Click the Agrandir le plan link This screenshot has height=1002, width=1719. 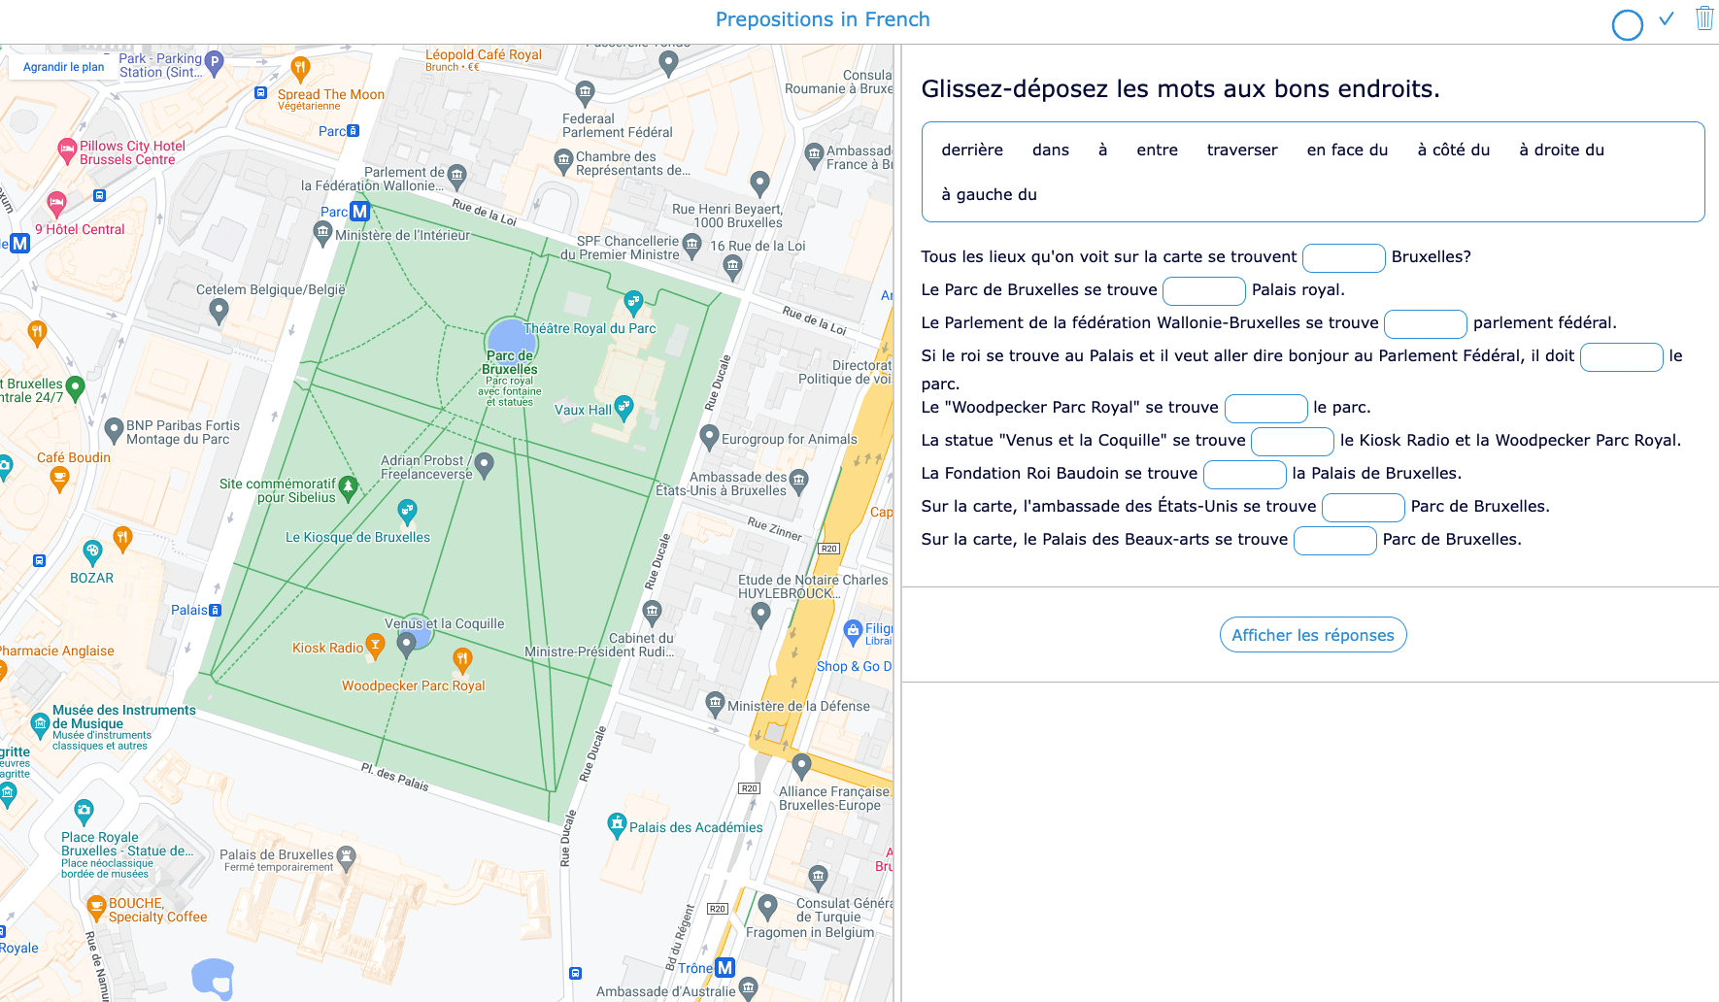coord(64,67)
